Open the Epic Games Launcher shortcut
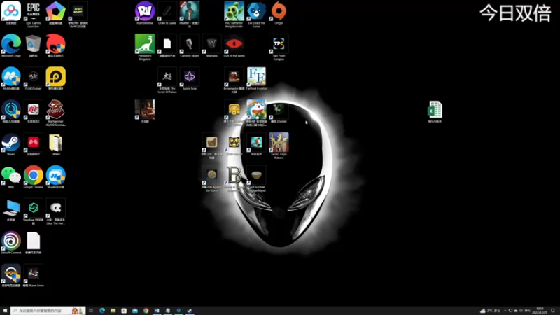This screenshot has width=560, height=315. 33,15
